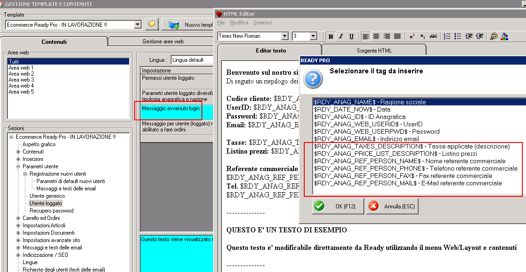Open the Modifica menu

coord(239,23)
